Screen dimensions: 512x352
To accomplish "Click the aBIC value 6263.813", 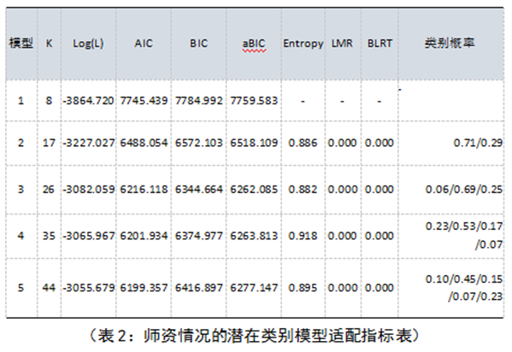I will 254,236.
